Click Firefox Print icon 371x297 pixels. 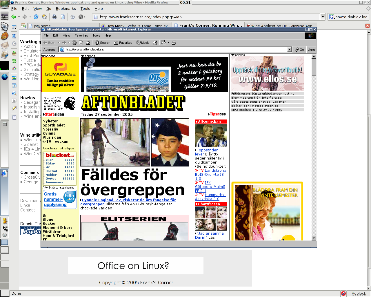click(x=54, y=17)
